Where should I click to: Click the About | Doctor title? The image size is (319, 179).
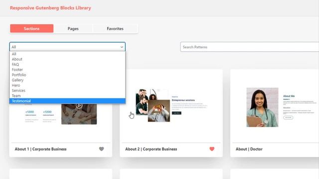(249, 149)
